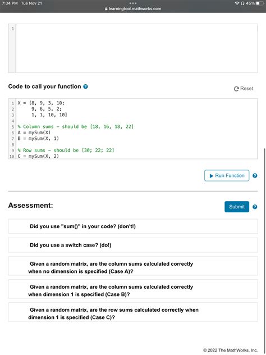Expand the Case A column sums assessment
266x355 pixels.
pyautogui.click(x=133, y=266)
